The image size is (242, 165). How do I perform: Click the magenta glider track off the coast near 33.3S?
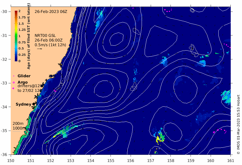(x=55, y=90)
